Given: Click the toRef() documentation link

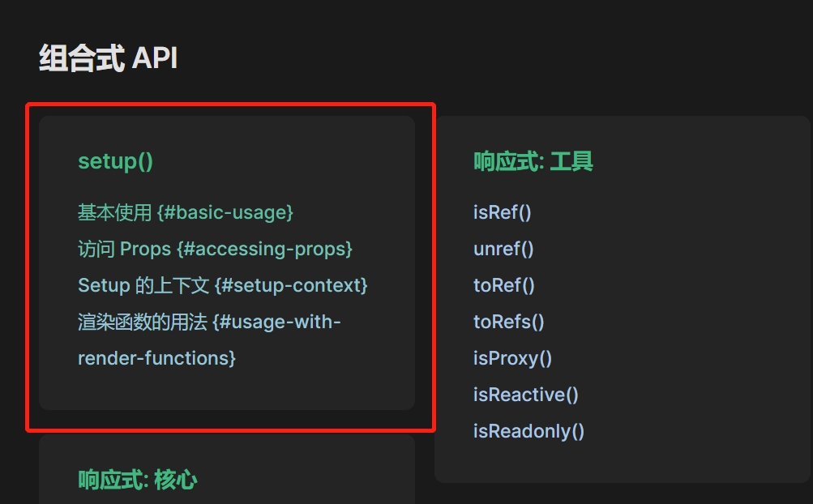Looking at the screenshot, I should pyautogui.click(x=501, y=285).
